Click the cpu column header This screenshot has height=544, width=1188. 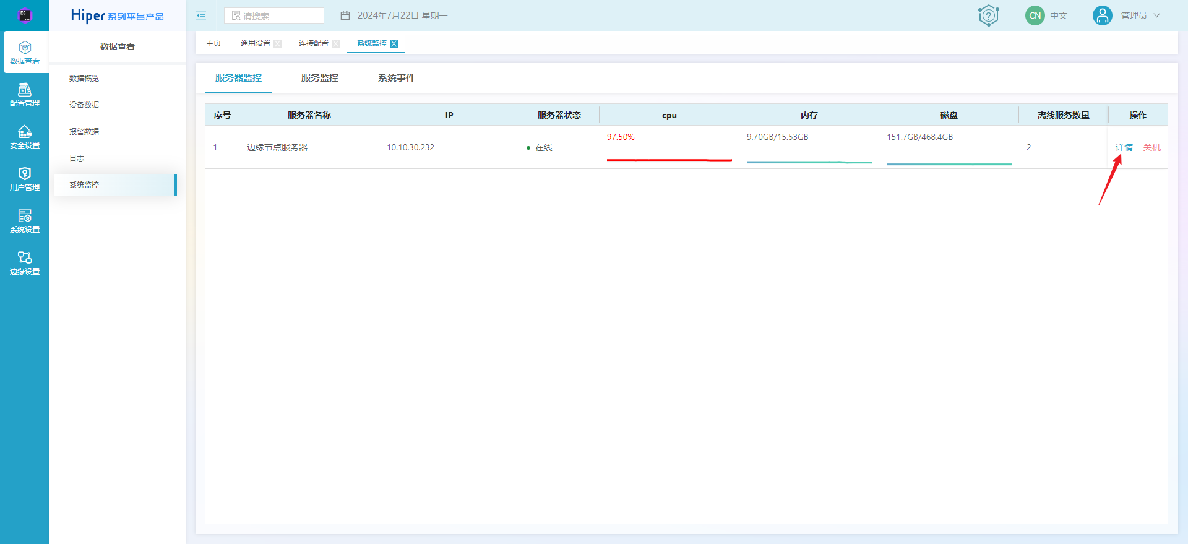pos(669,115)
